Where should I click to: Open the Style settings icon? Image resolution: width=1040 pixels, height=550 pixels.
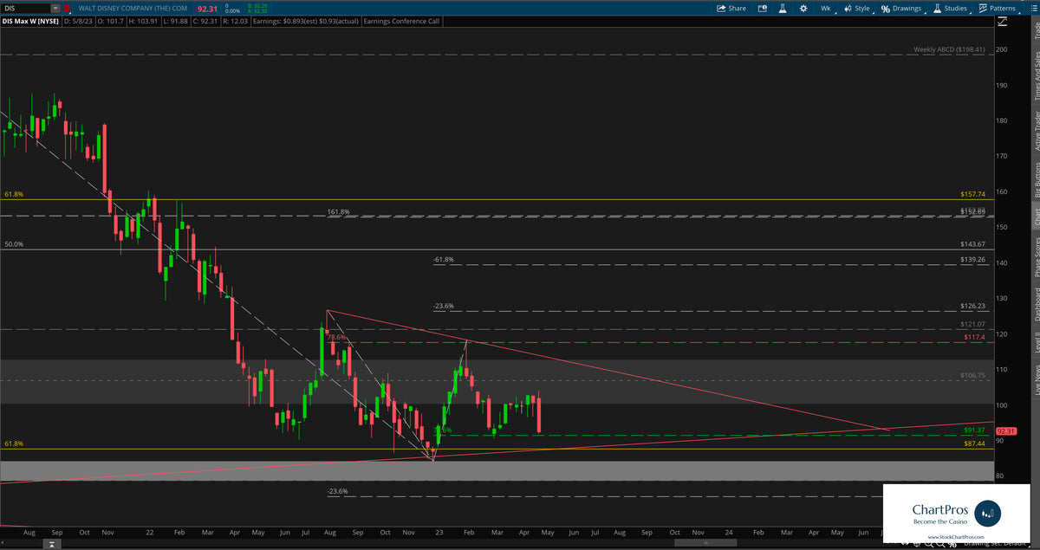coord(847,8)
